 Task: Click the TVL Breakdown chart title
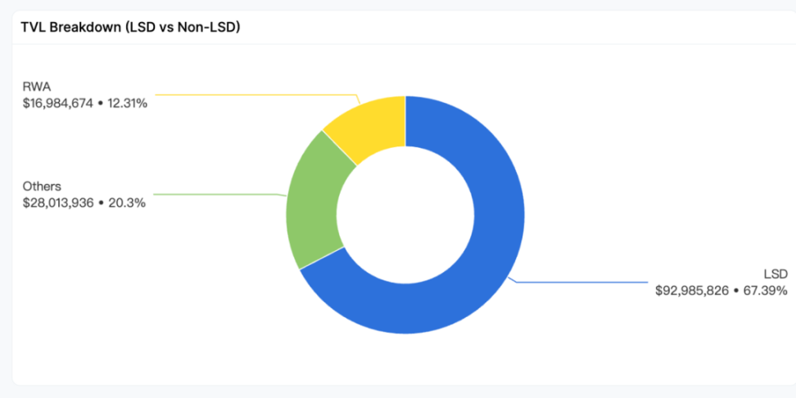click(x=130, y=27)
